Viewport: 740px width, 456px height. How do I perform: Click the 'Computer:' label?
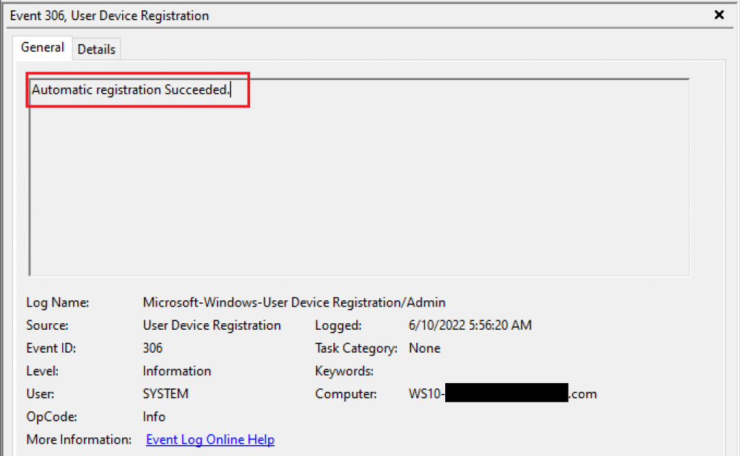tap(346, 394)
